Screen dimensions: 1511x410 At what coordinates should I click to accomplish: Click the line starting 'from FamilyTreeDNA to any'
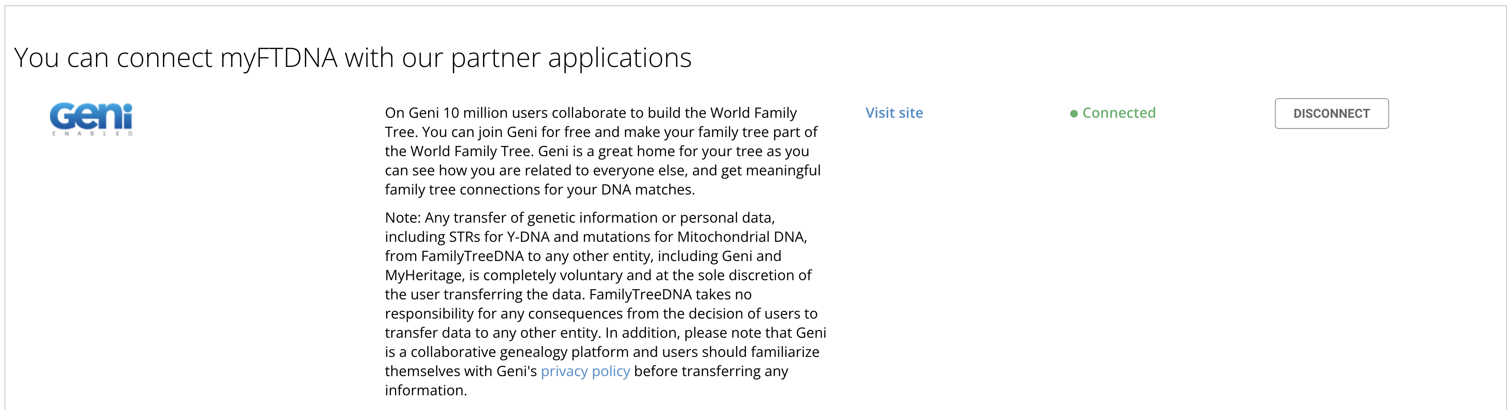pyautogui.click(x=583, y=256)
